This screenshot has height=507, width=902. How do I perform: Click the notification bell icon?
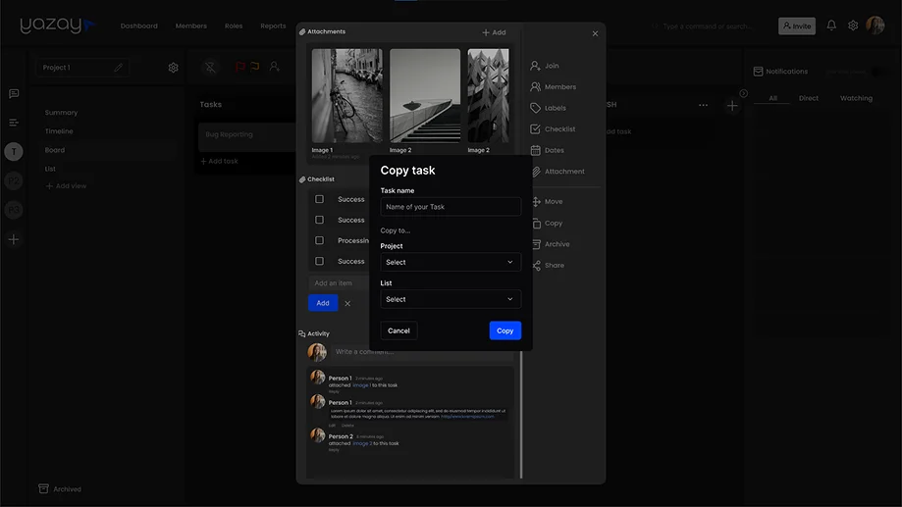(832, 25)
